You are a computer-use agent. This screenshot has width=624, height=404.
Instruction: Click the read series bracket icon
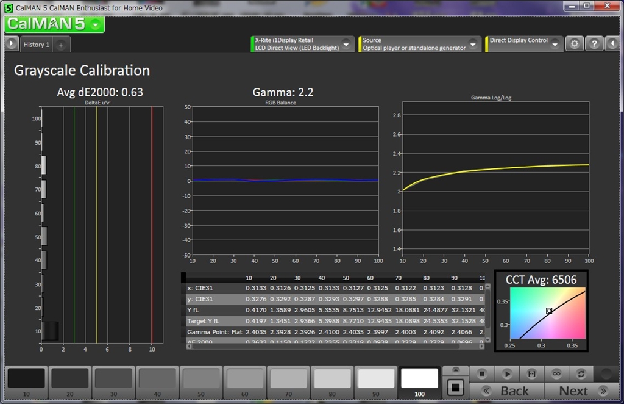pyautogui.click(x=531, y=373)
